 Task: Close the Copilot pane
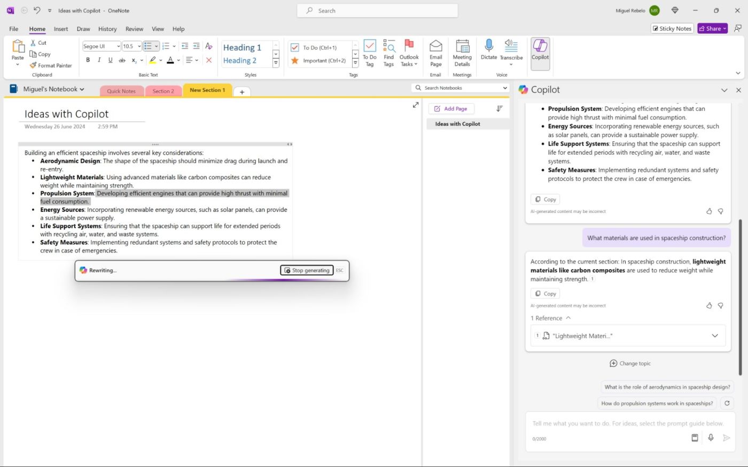(x=738, y=90)
